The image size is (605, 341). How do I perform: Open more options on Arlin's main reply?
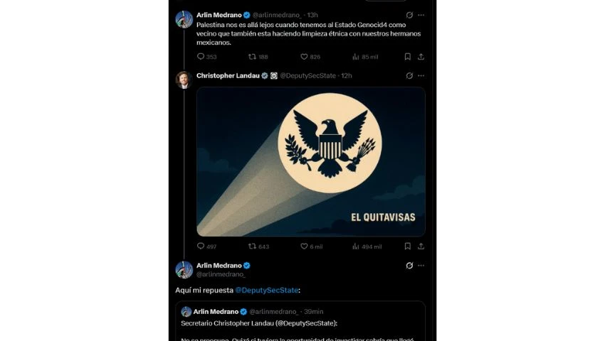tap(421, 266)
